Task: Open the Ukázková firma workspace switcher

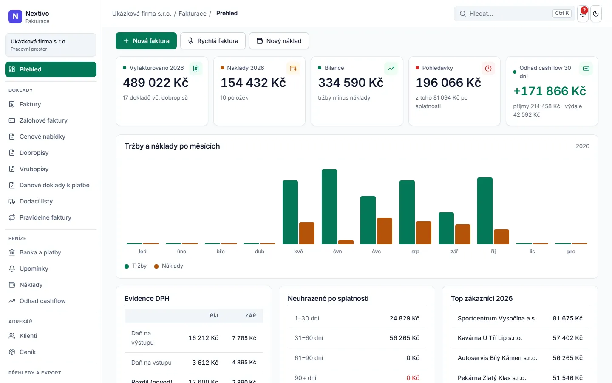Action: pyautogui.click(x=51, y=45)
